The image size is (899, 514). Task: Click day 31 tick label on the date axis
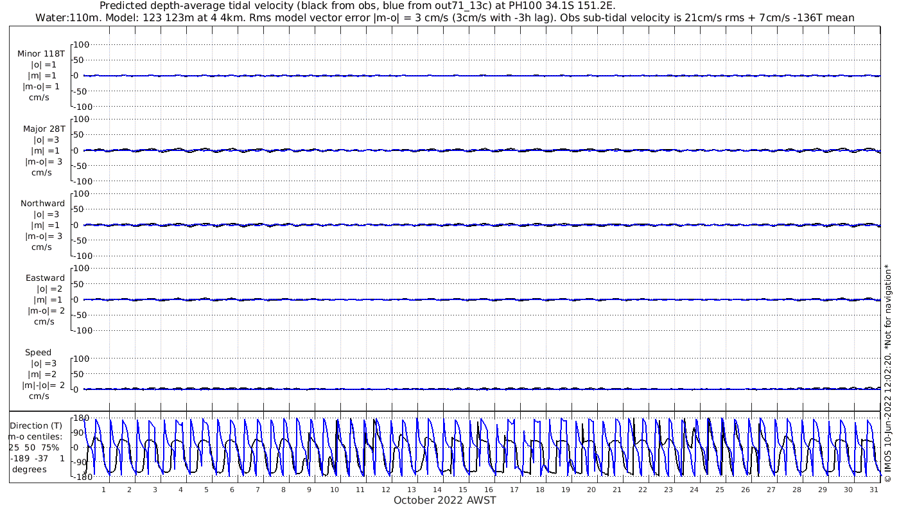(874, 490)
